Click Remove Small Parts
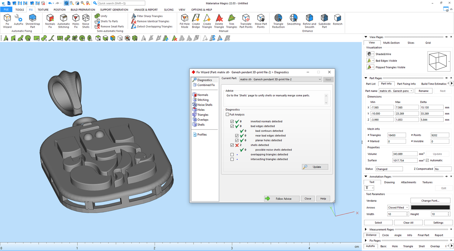This screenshot has height=251, width=454. [109, 26]
